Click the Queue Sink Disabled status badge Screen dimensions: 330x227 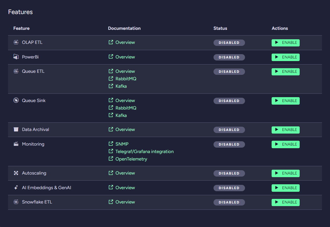[229, 101]
